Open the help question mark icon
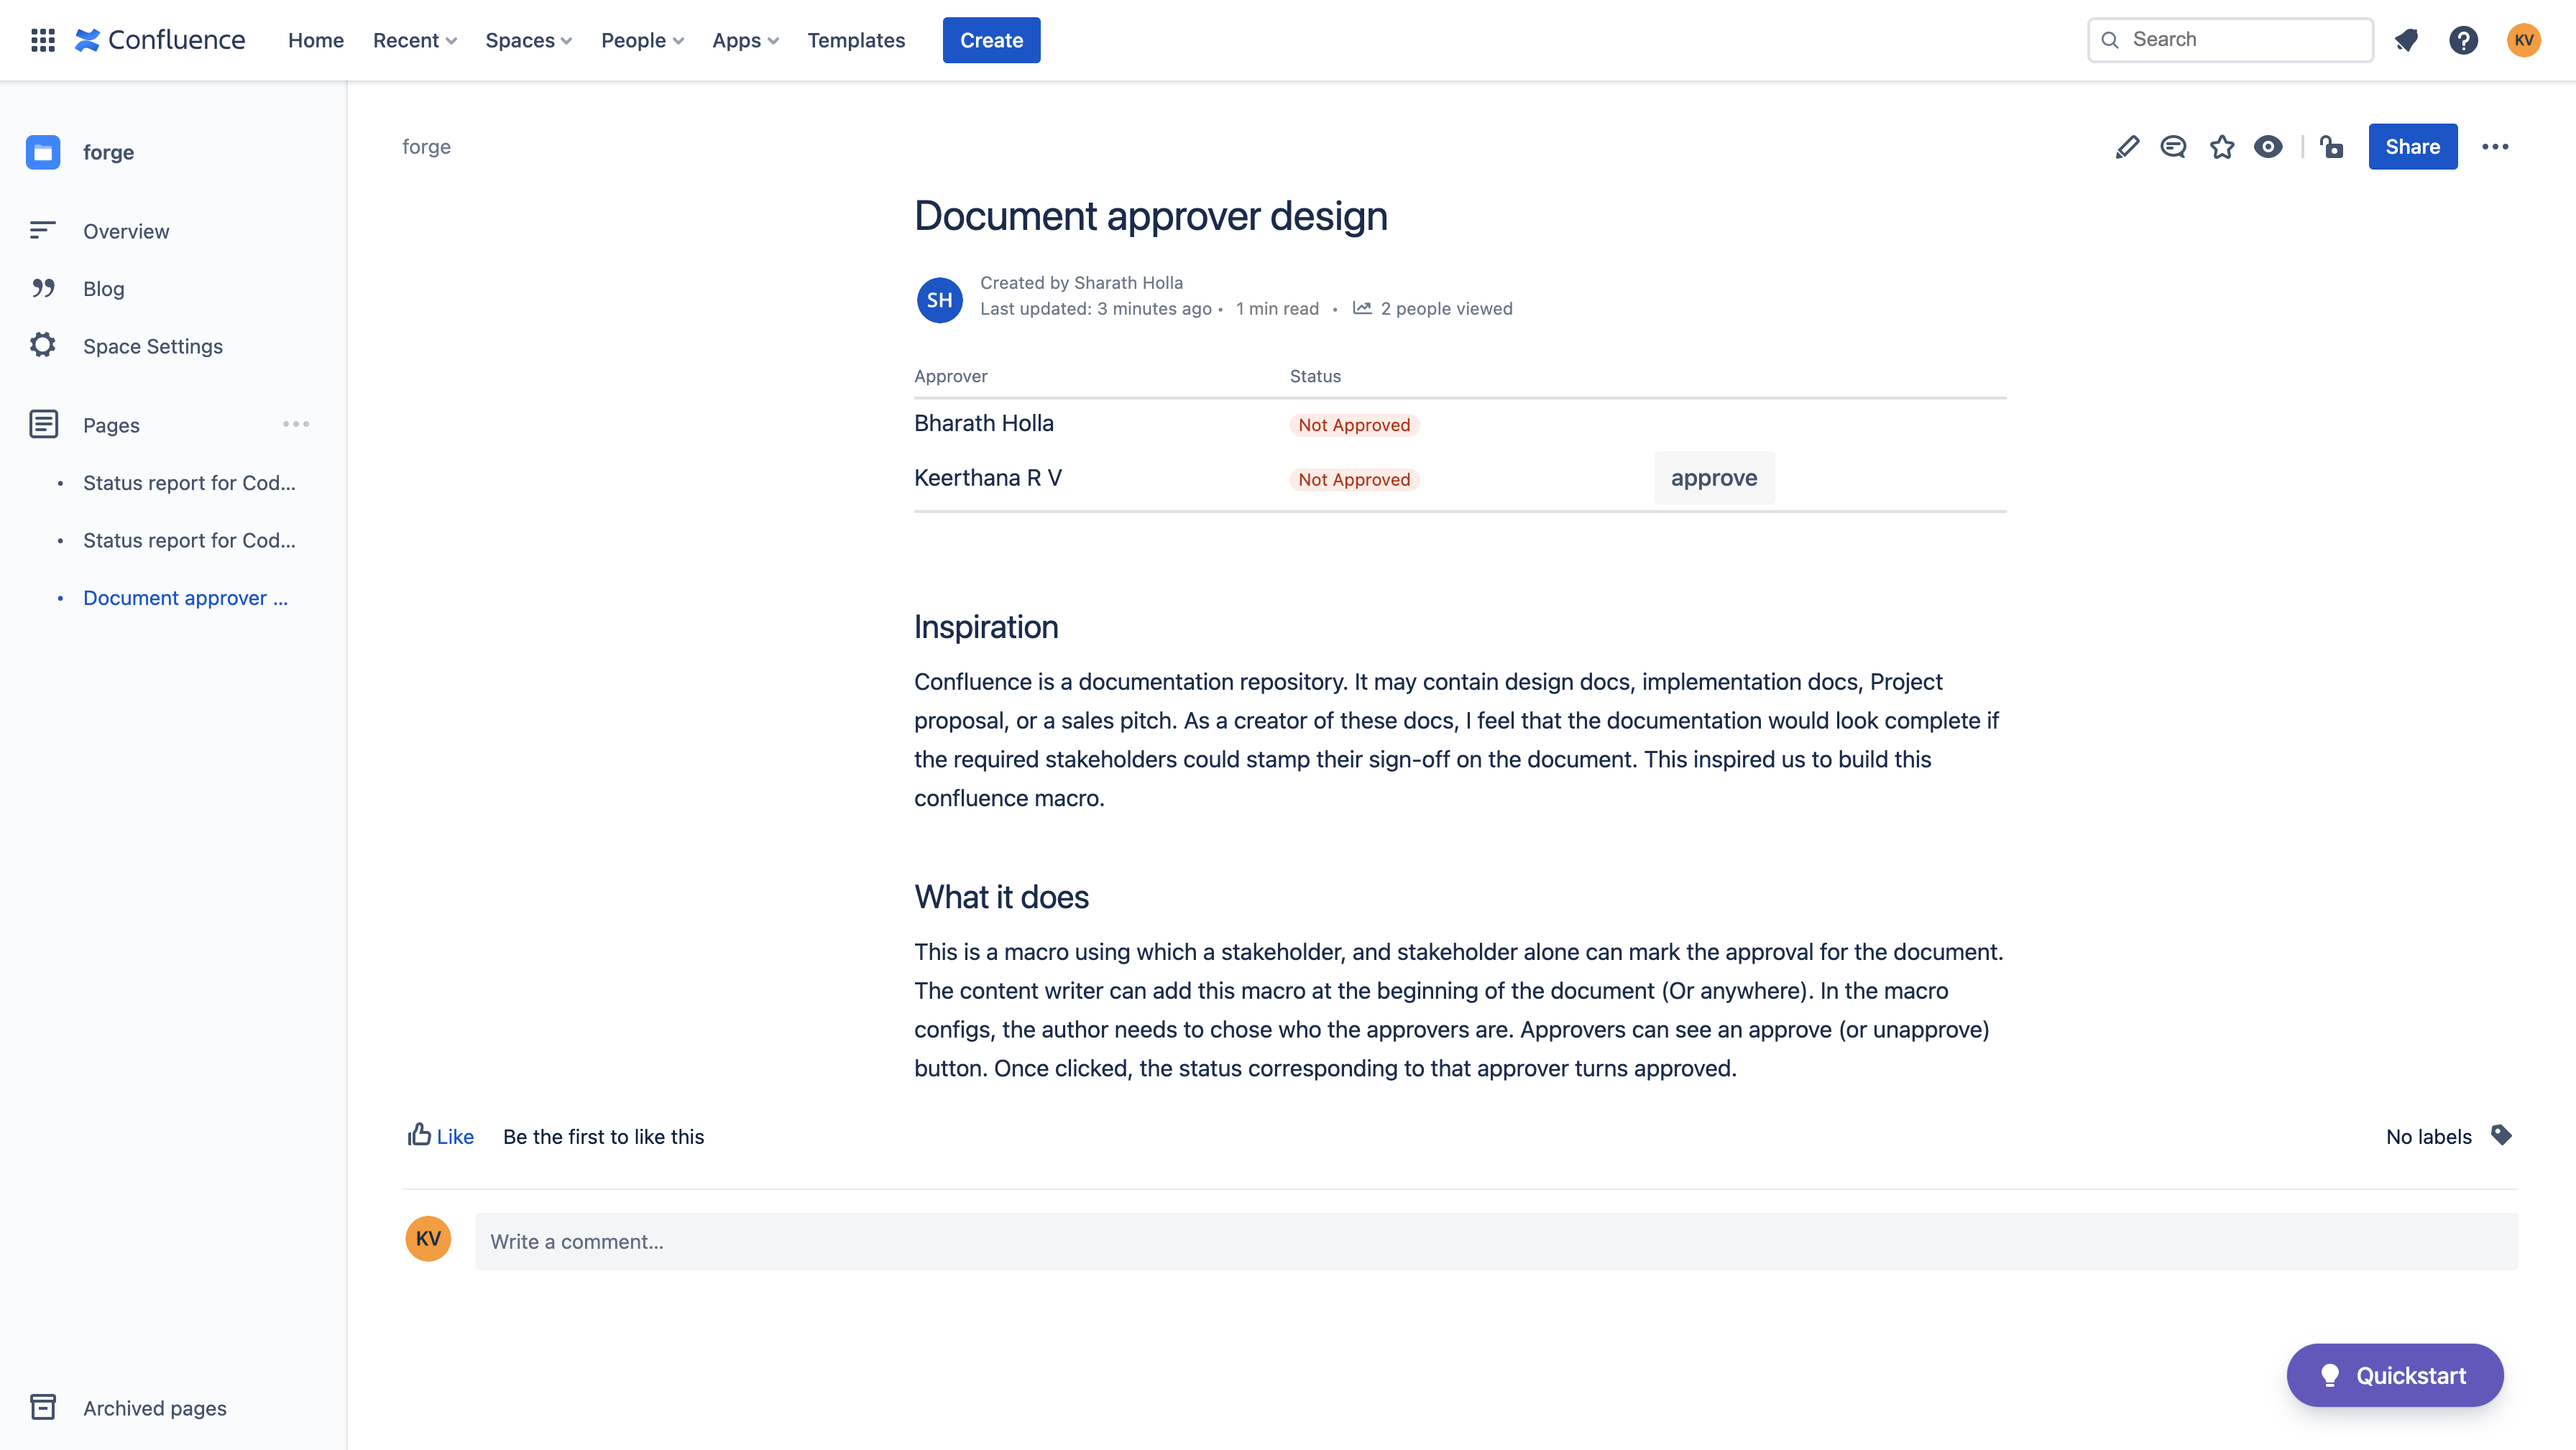This screenshot has height=1450, width=2576. tap(2463, 40)
